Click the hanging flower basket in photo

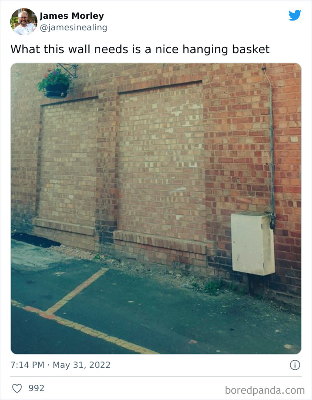pos(55,83)
